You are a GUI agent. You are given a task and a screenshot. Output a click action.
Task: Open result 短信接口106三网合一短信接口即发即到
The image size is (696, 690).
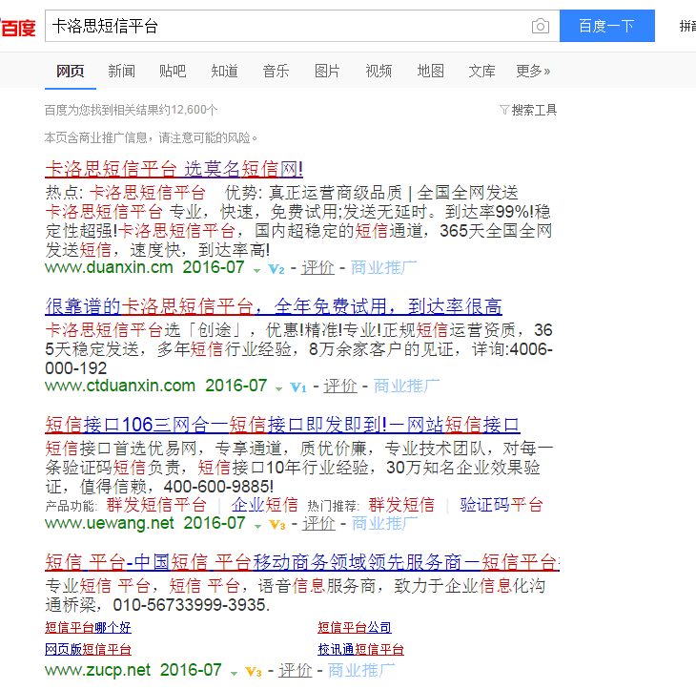[x=282, y=425]
